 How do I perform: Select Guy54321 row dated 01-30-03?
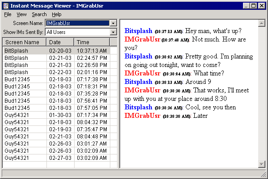(56, 115)
